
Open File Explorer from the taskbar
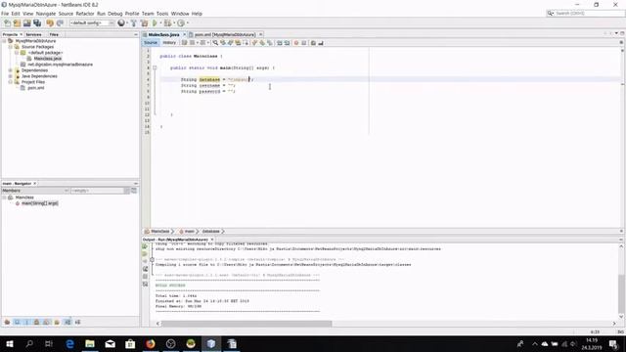point(90,343)
